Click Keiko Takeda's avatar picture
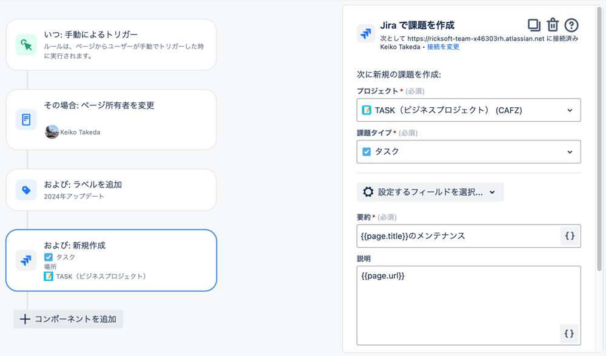This screenshot has width=606, height=356. click(x=52, y=132)
